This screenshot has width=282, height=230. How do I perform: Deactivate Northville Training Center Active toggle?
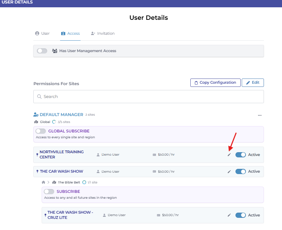tap(240, 155)
